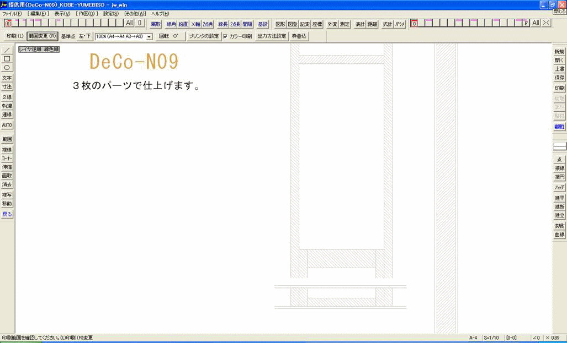The height and width of the screenshot is (343, 567).
Task: Select the circle drawing tool
Action: point(7,68)
